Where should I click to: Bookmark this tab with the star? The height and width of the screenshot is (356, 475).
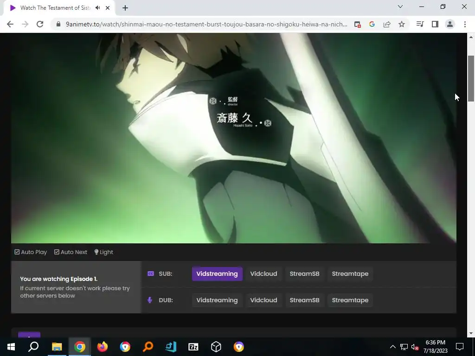click(402, 25)
